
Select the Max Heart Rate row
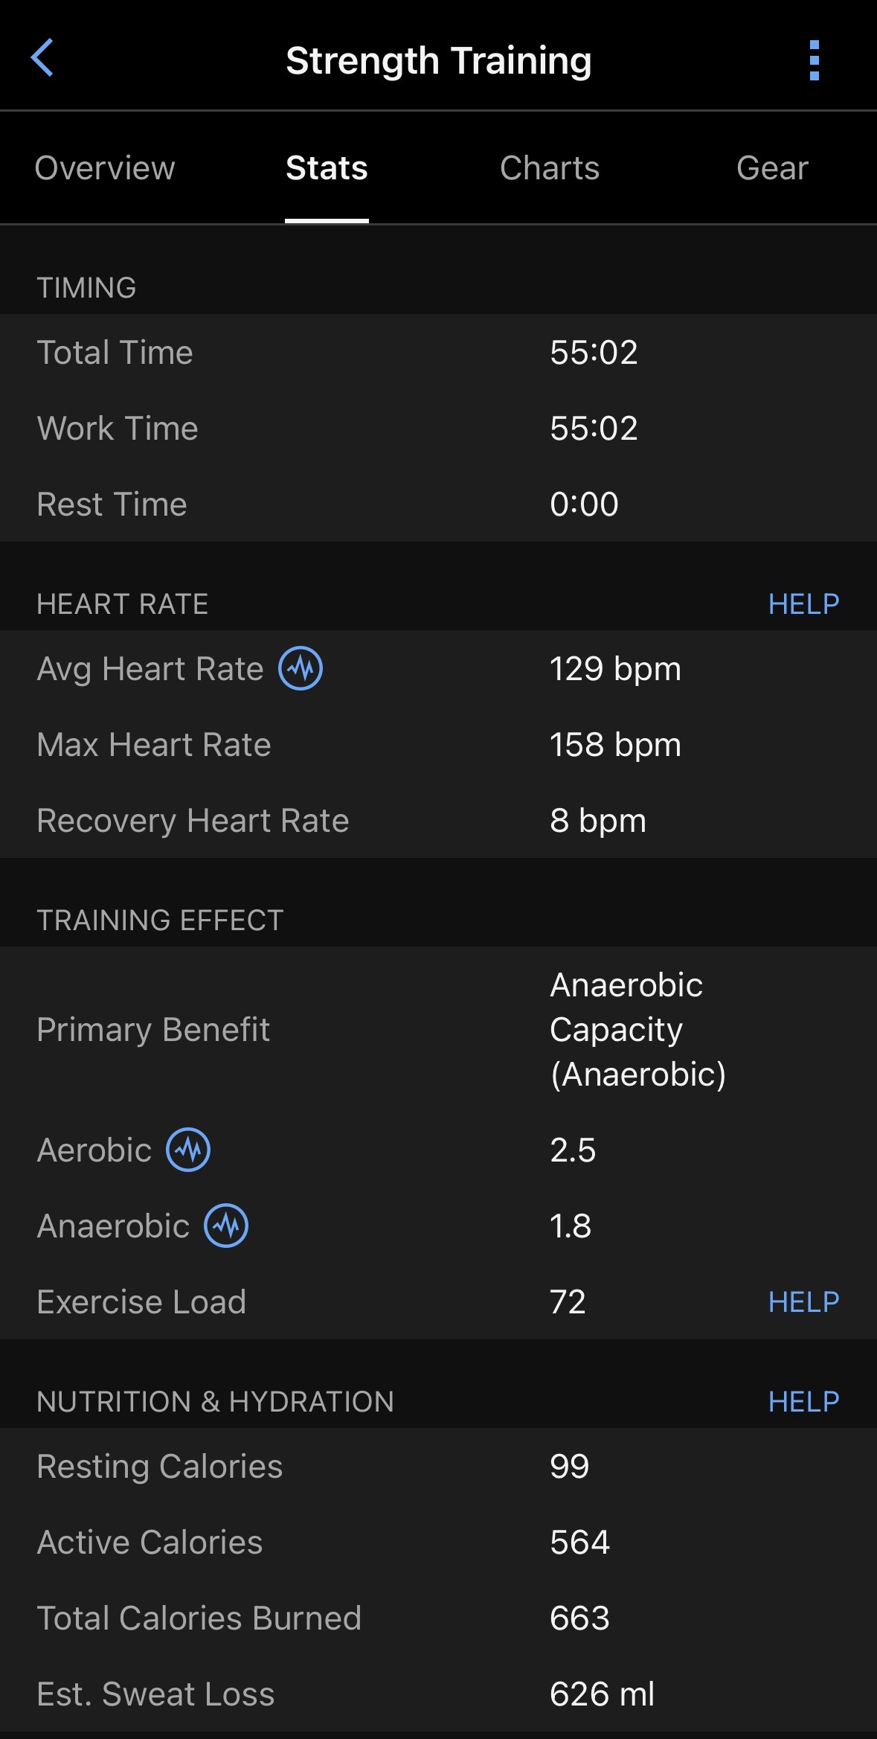[x=438, y=745]
